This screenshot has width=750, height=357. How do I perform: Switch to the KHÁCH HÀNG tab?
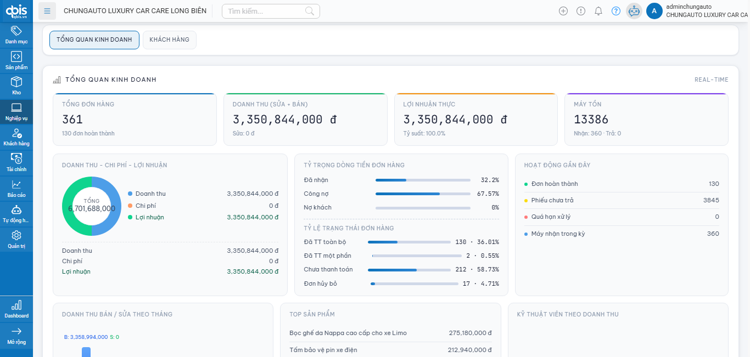point(169,40)
